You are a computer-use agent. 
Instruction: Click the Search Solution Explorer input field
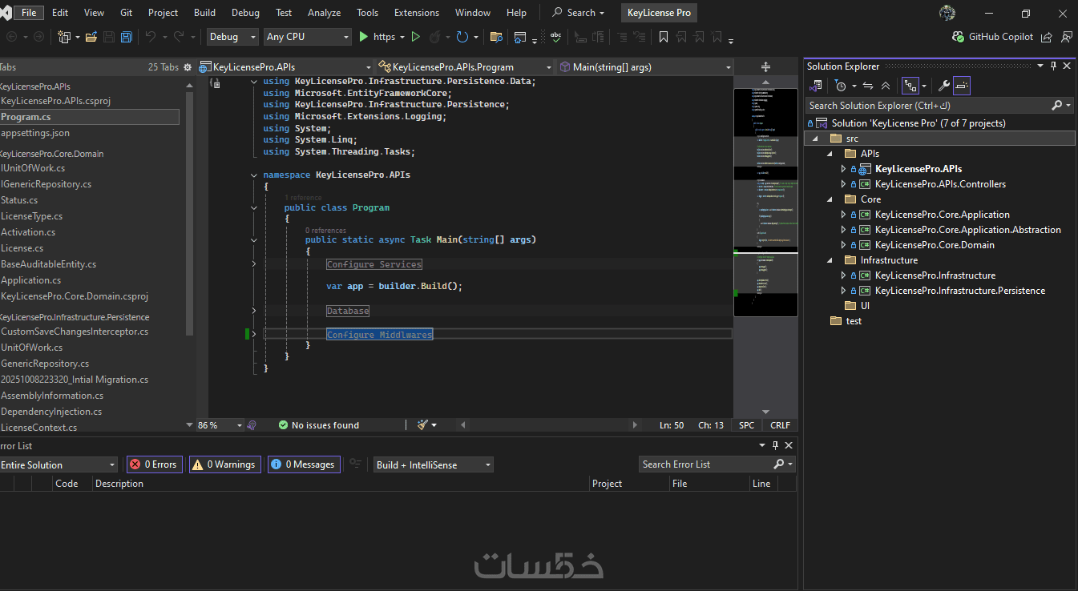928,106
